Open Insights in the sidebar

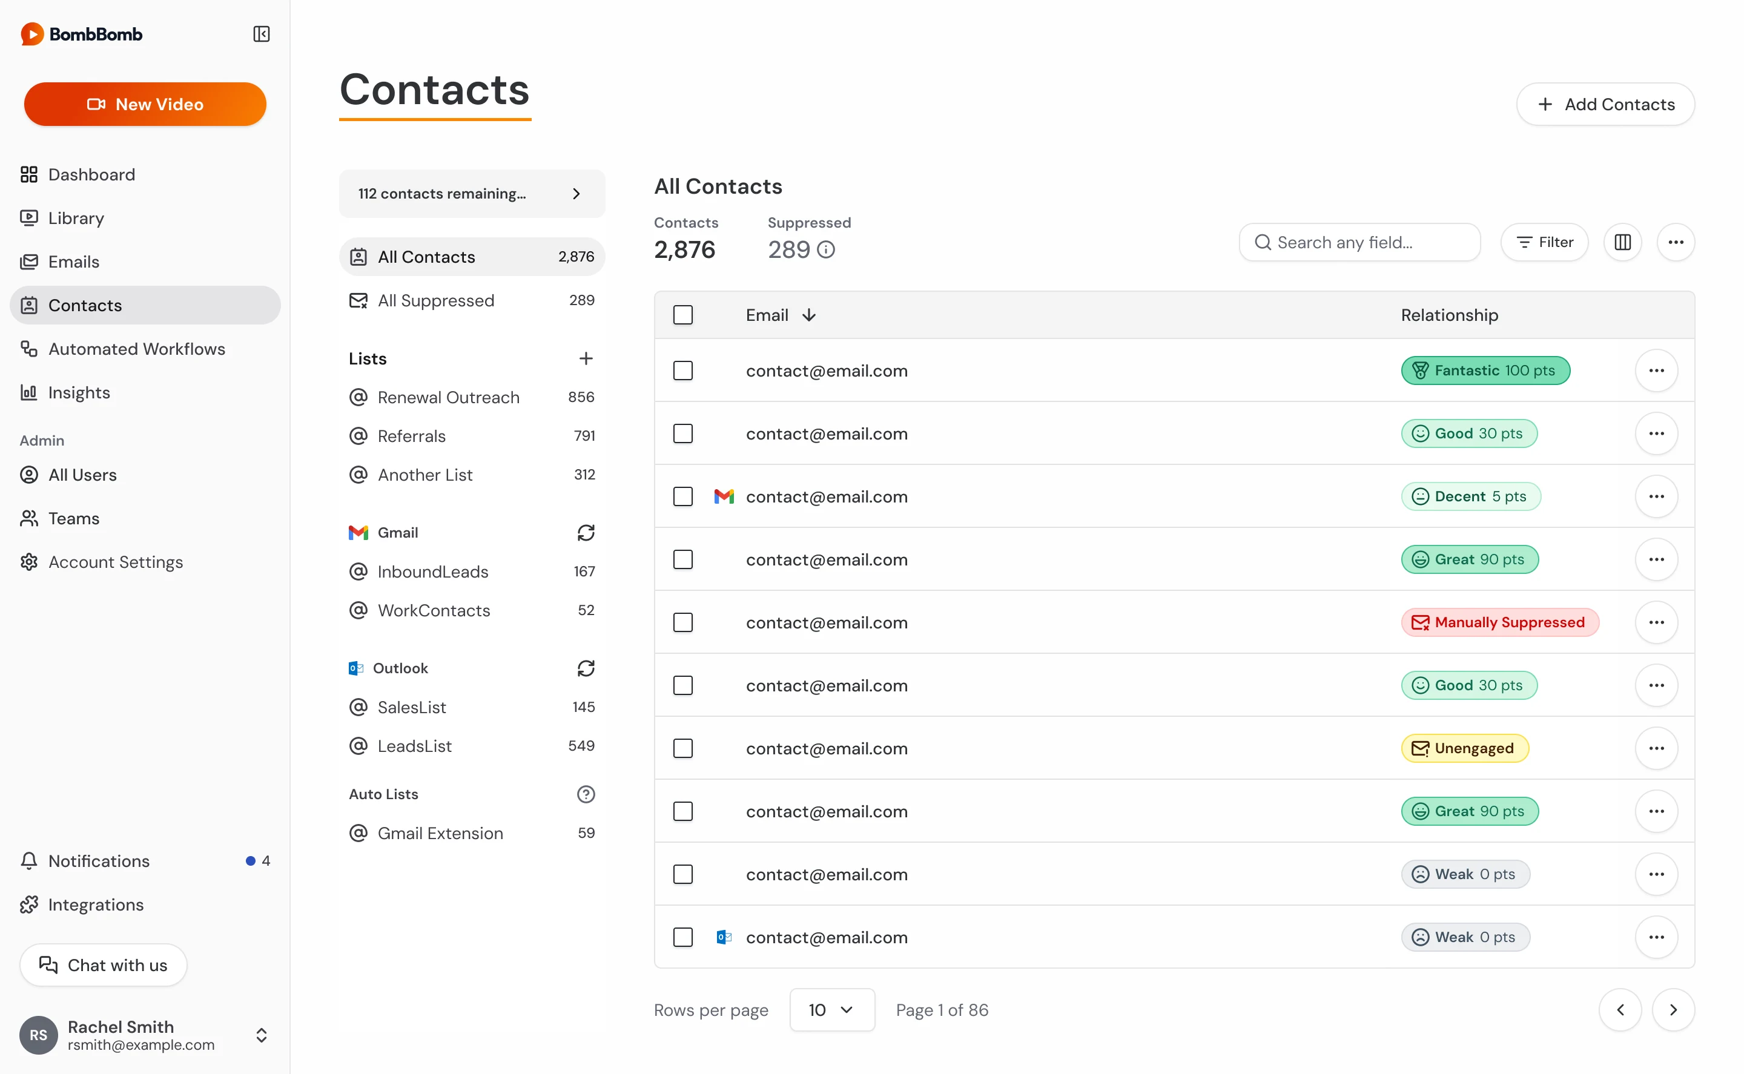(x=145, y=393)
